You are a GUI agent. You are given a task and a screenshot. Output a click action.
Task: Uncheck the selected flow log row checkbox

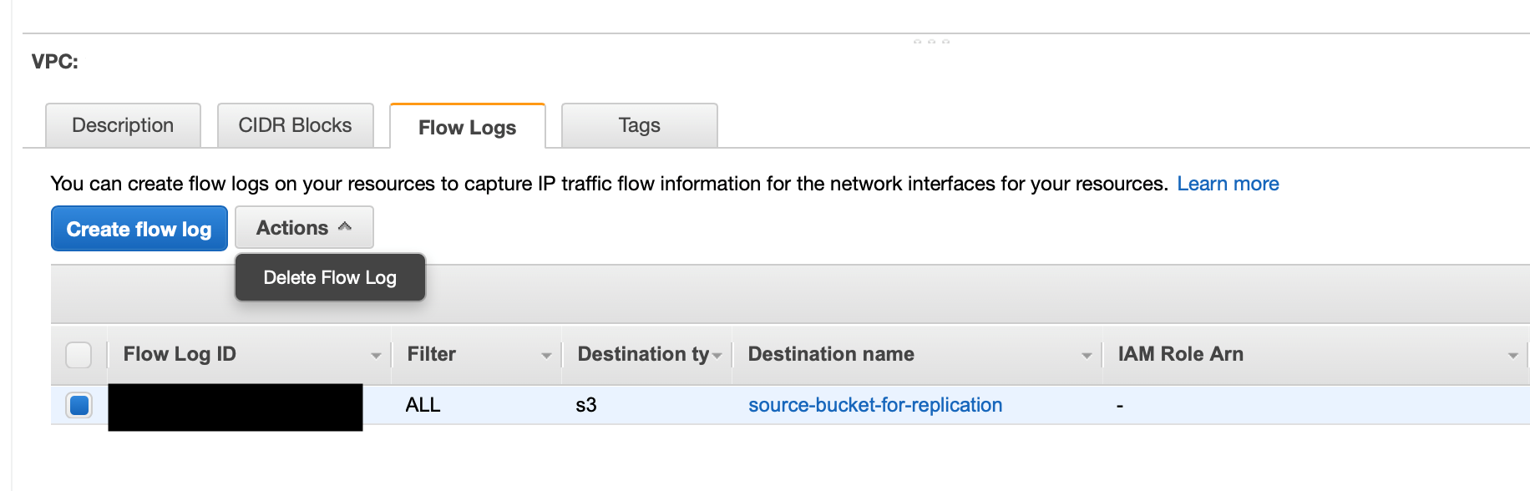(78, 406)
